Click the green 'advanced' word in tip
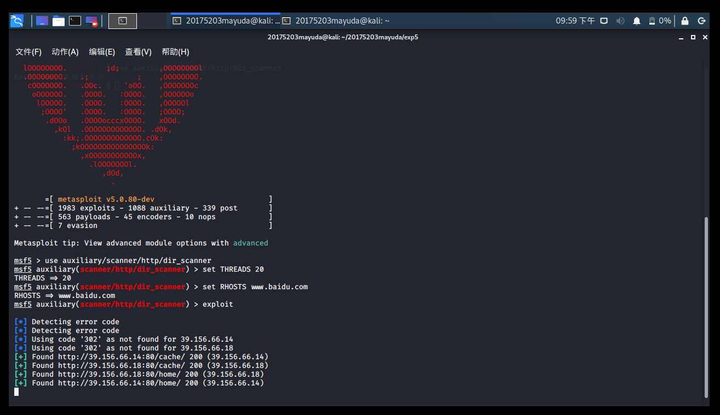Viewport: 720px width, 415px height. pos(251,243)
